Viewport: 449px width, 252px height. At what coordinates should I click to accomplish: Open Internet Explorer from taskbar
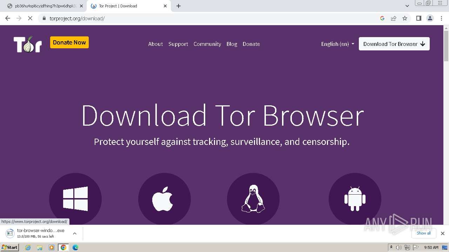click(28, 247)
